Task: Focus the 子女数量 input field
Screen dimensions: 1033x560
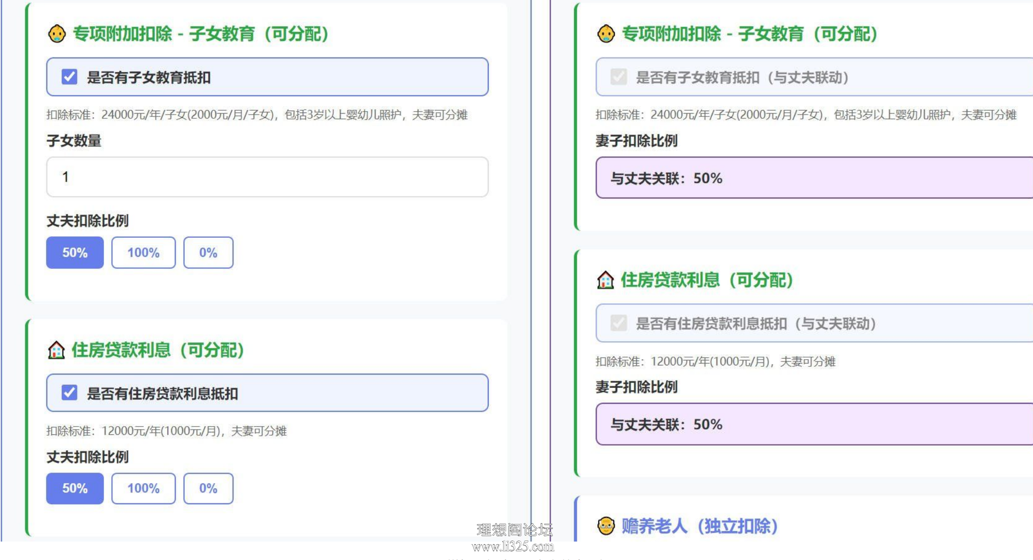Action: click(x=267, y=177)
